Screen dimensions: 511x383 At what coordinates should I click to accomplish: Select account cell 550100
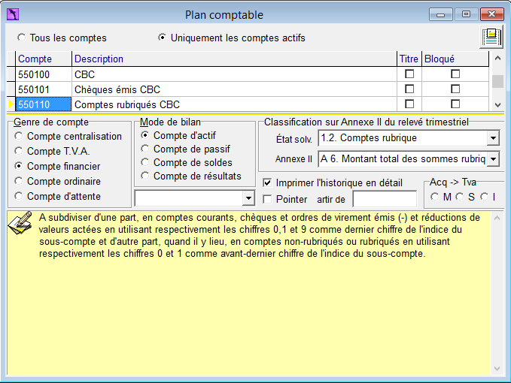[x=44, y=74]
